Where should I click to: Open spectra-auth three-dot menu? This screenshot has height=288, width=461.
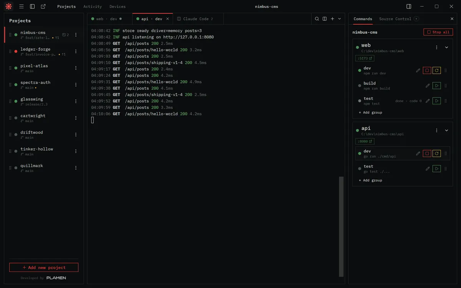(x=76, y=85)
